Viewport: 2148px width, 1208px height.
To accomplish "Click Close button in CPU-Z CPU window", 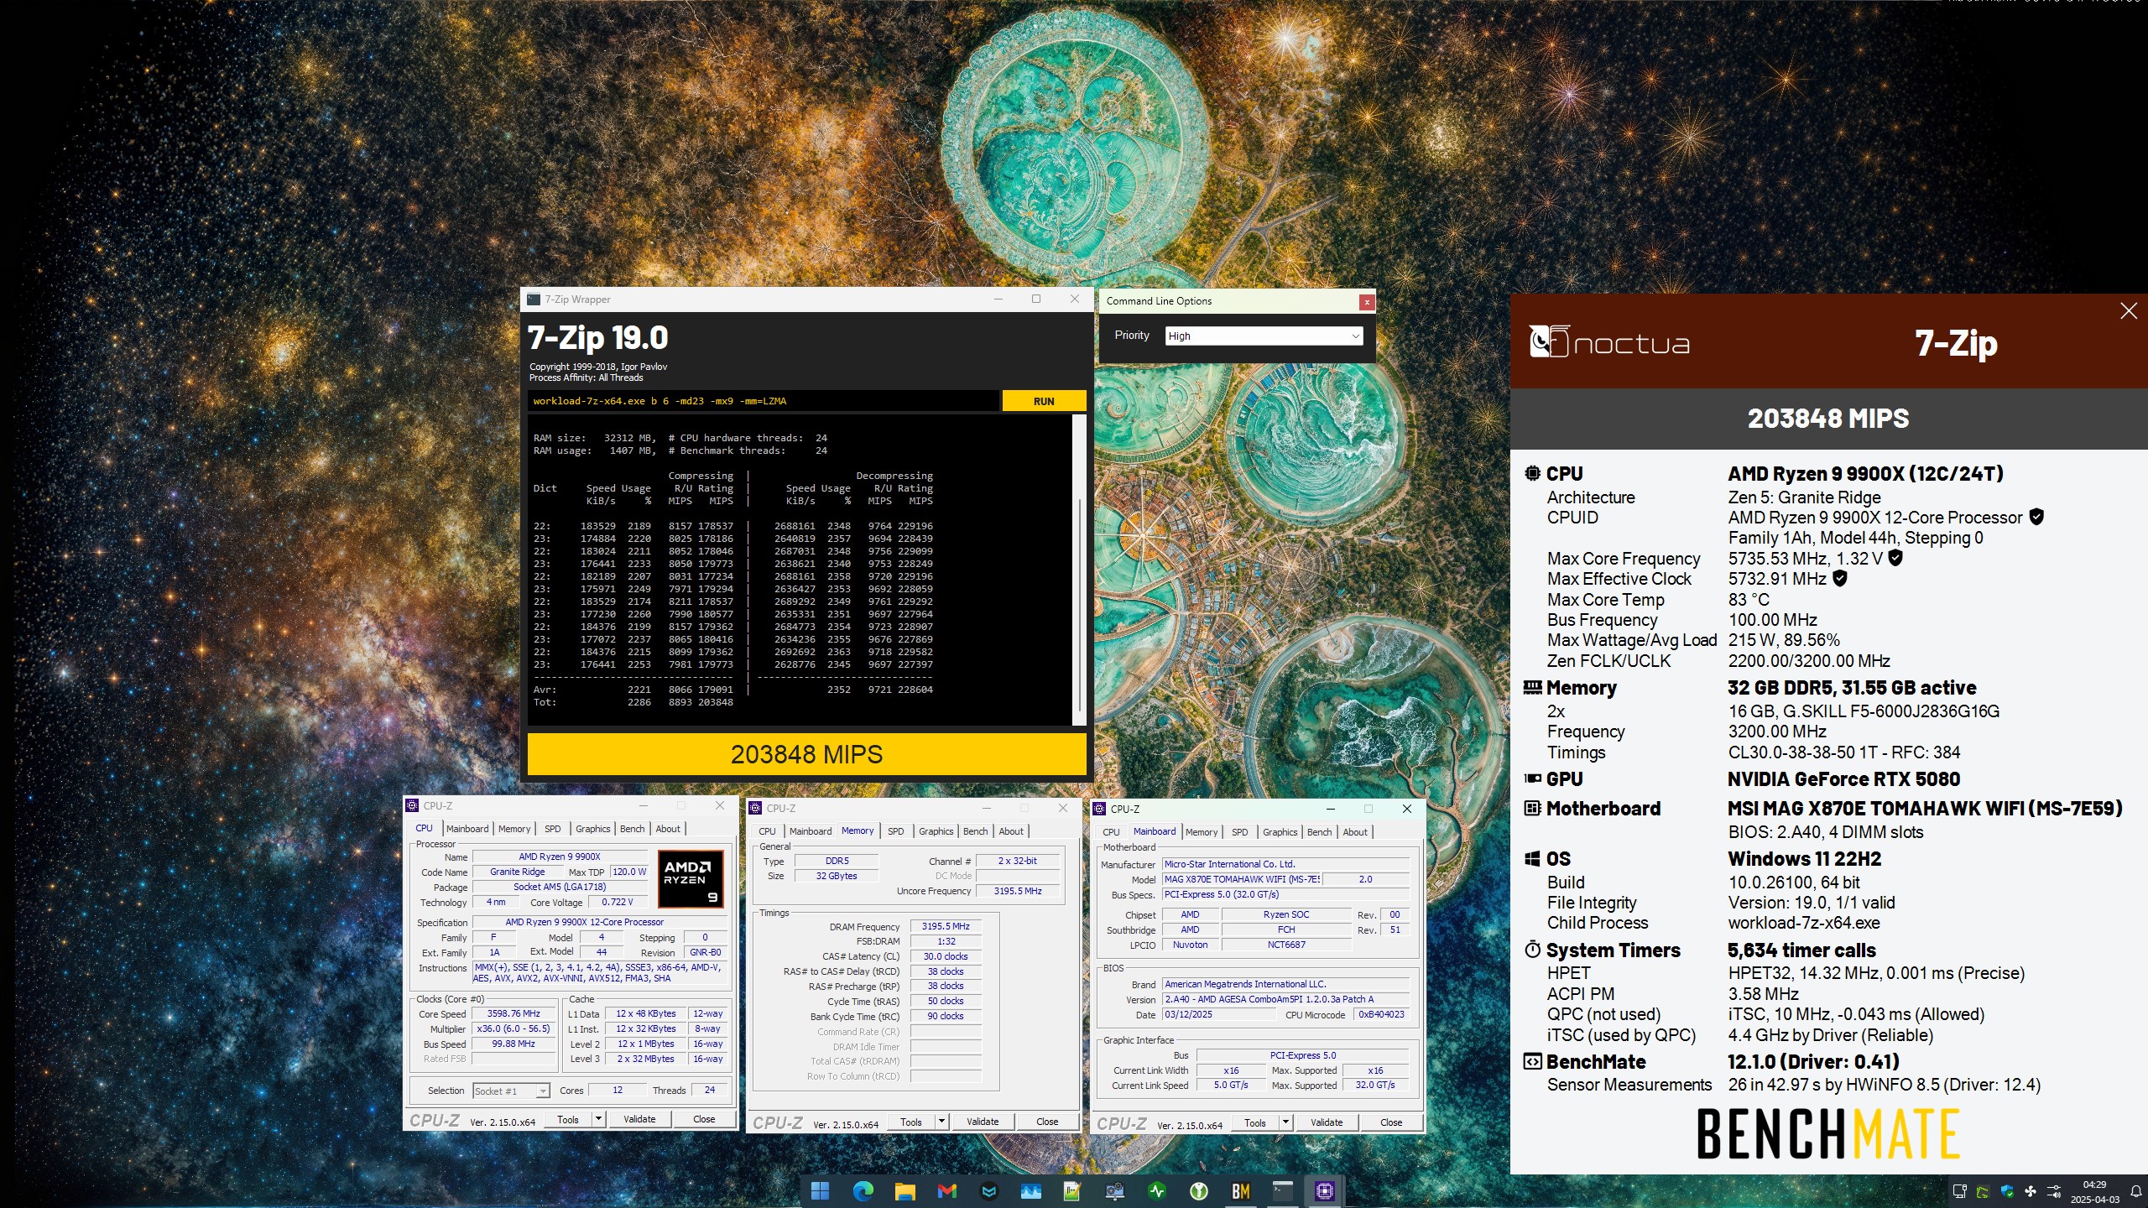I will [x=704, y=1119].
